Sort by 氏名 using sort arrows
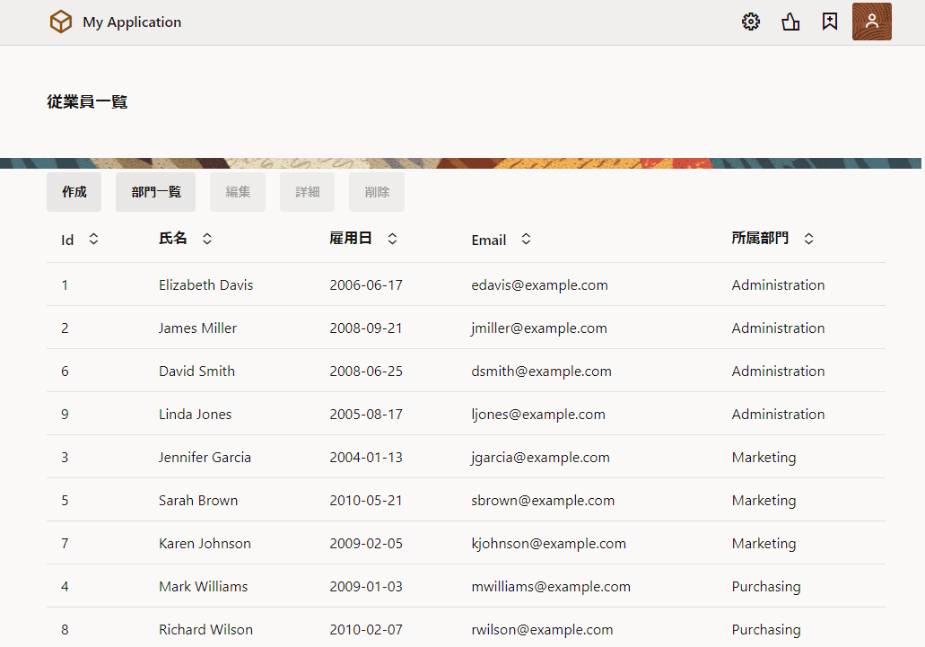The width and height of the screenshot is (925, 647). [x=207, y=239]
